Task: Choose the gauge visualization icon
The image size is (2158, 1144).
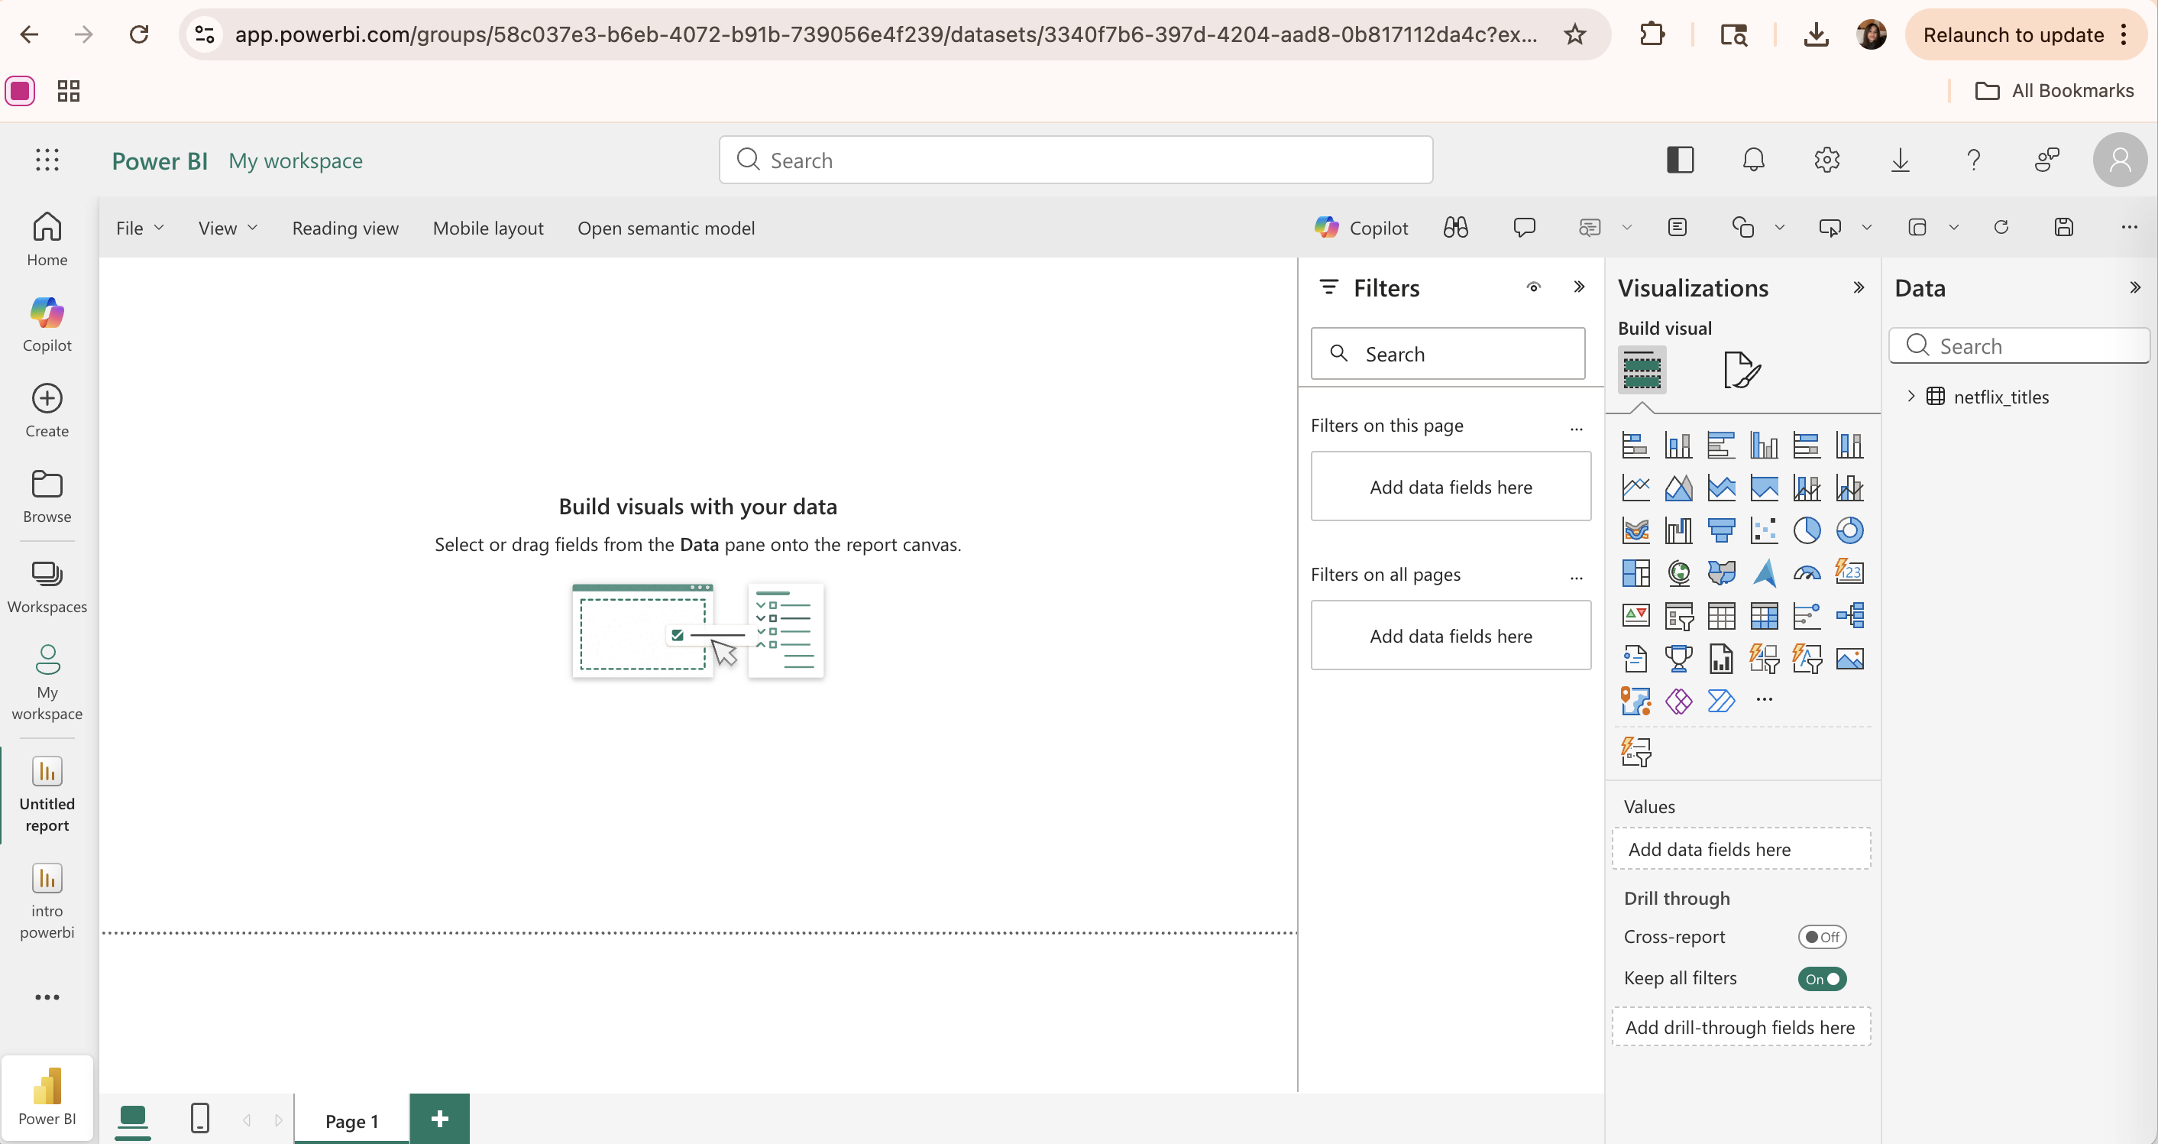Action: [1806, 573]
